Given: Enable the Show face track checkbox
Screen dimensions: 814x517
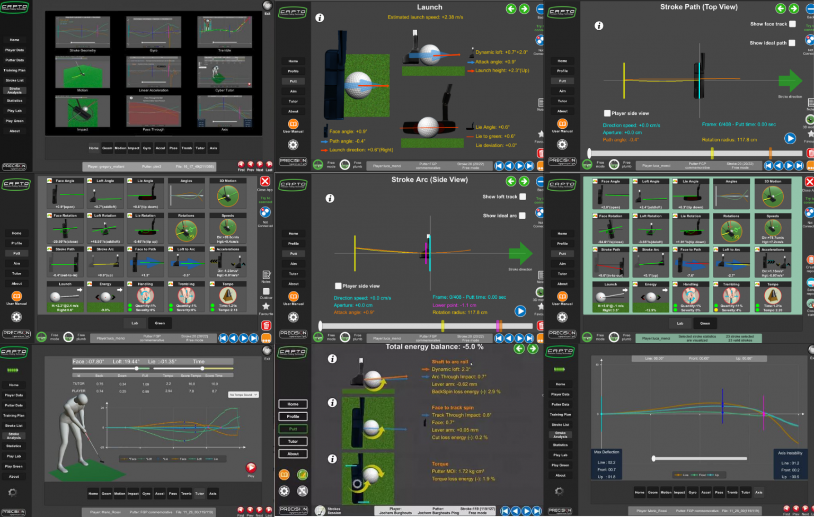Looking at the screenshot, I should (x=792, y=24).
